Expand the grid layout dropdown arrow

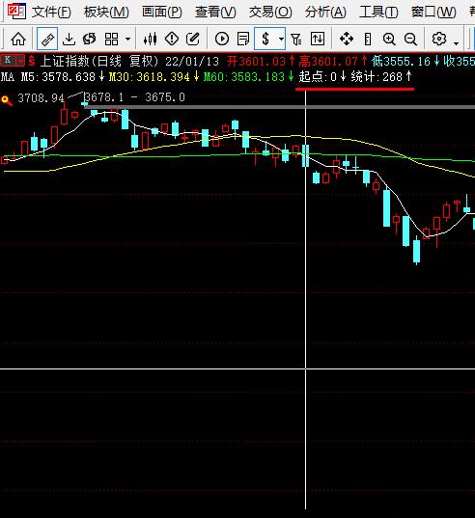pos(127,40)
